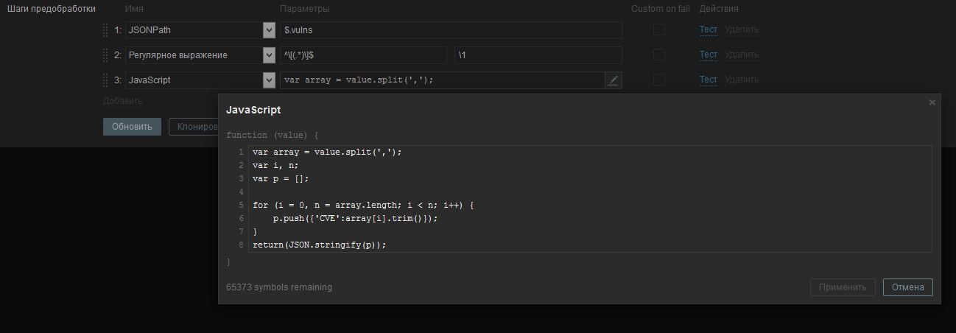Click Тест link for the regex step
Screen dimensions: 956x333
(708, 55)
